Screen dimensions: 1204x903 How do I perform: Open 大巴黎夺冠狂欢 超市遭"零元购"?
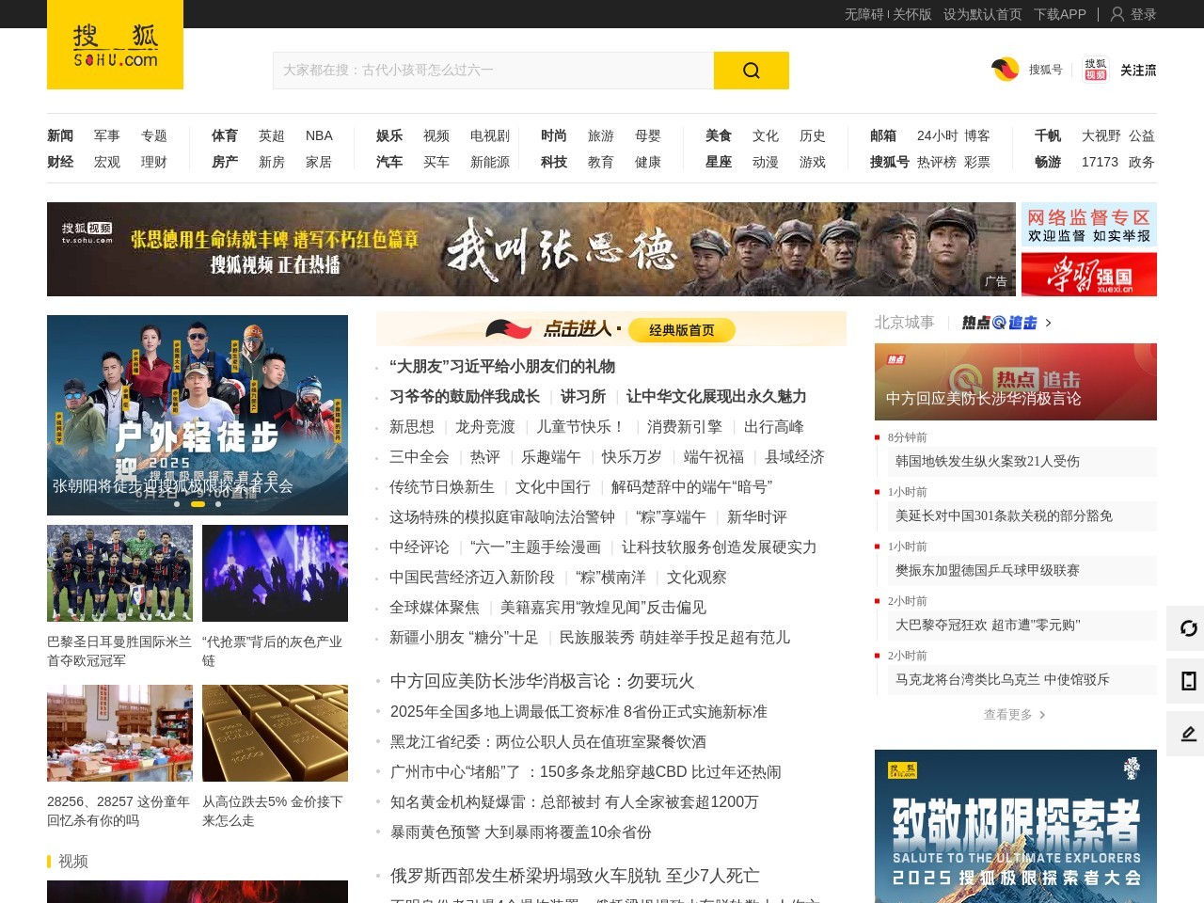(x=988, y=626)
